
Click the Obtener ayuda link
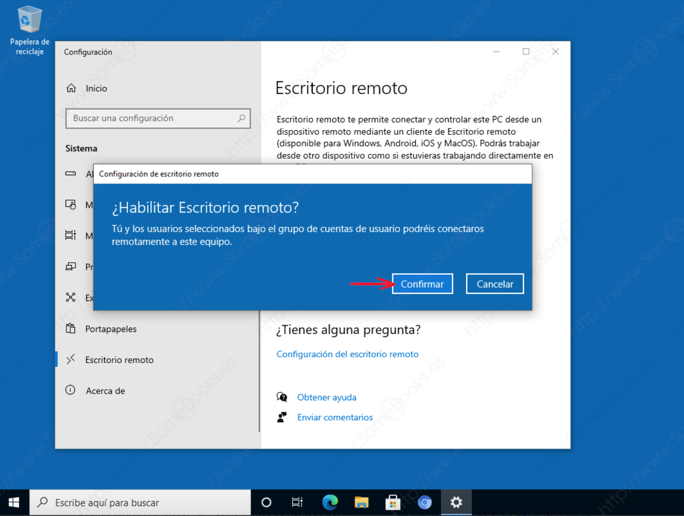[326, 398]
